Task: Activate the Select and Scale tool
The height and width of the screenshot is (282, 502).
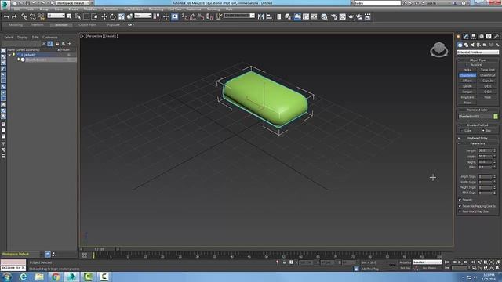Action: (x=122, y=16)
